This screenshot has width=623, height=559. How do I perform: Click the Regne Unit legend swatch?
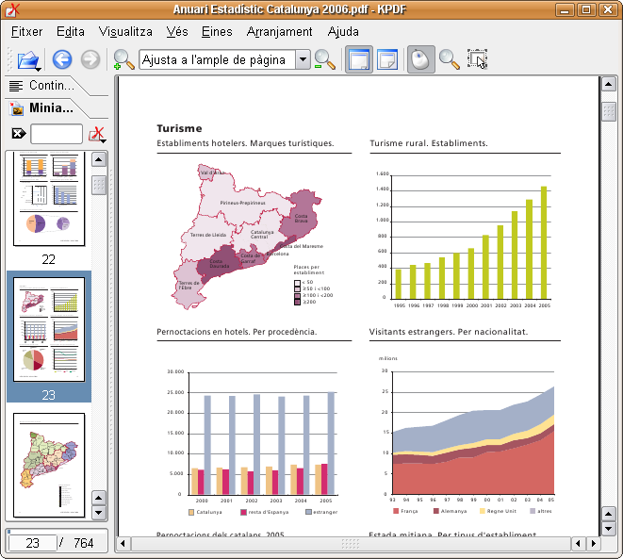(483, 511)
